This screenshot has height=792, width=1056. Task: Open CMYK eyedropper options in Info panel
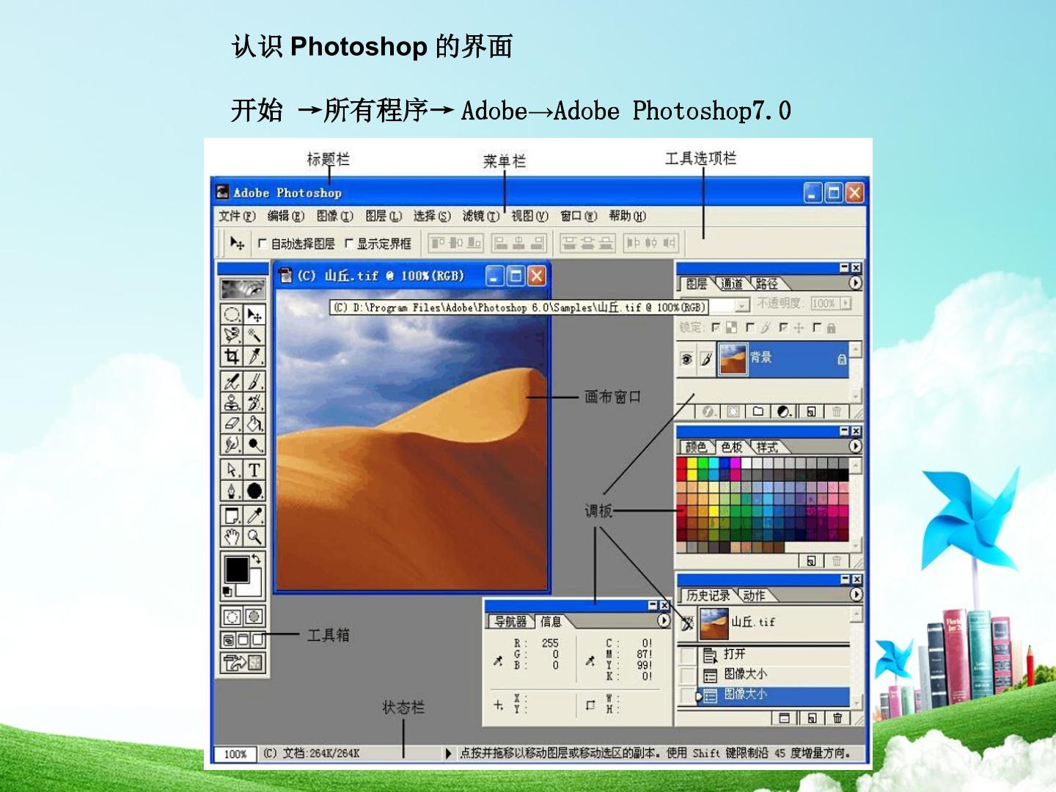coord(590,661)
